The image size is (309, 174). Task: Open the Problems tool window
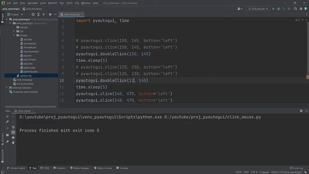coord(59,168)
